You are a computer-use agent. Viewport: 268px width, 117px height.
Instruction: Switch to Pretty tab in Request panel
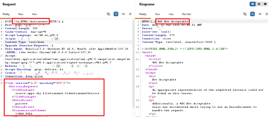tap(6, 14)
